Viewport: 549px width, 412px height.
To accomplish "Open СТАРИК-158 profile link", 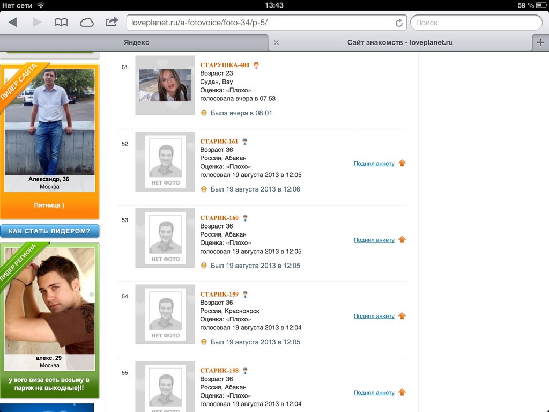I will point(219,370).
